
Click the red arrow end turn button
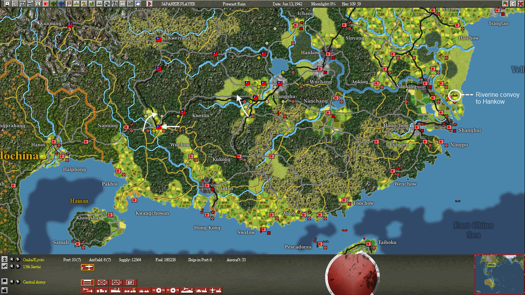(x=150, y=3)
